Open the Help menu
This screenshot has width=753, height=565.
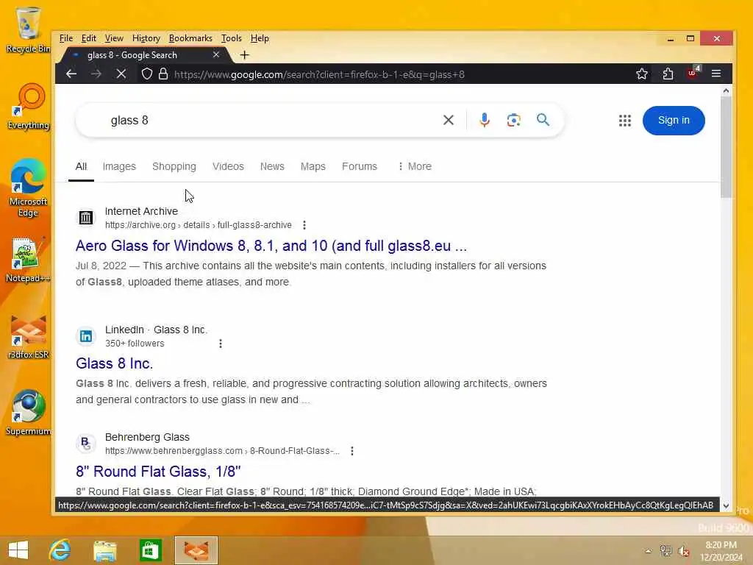point(260,38)
